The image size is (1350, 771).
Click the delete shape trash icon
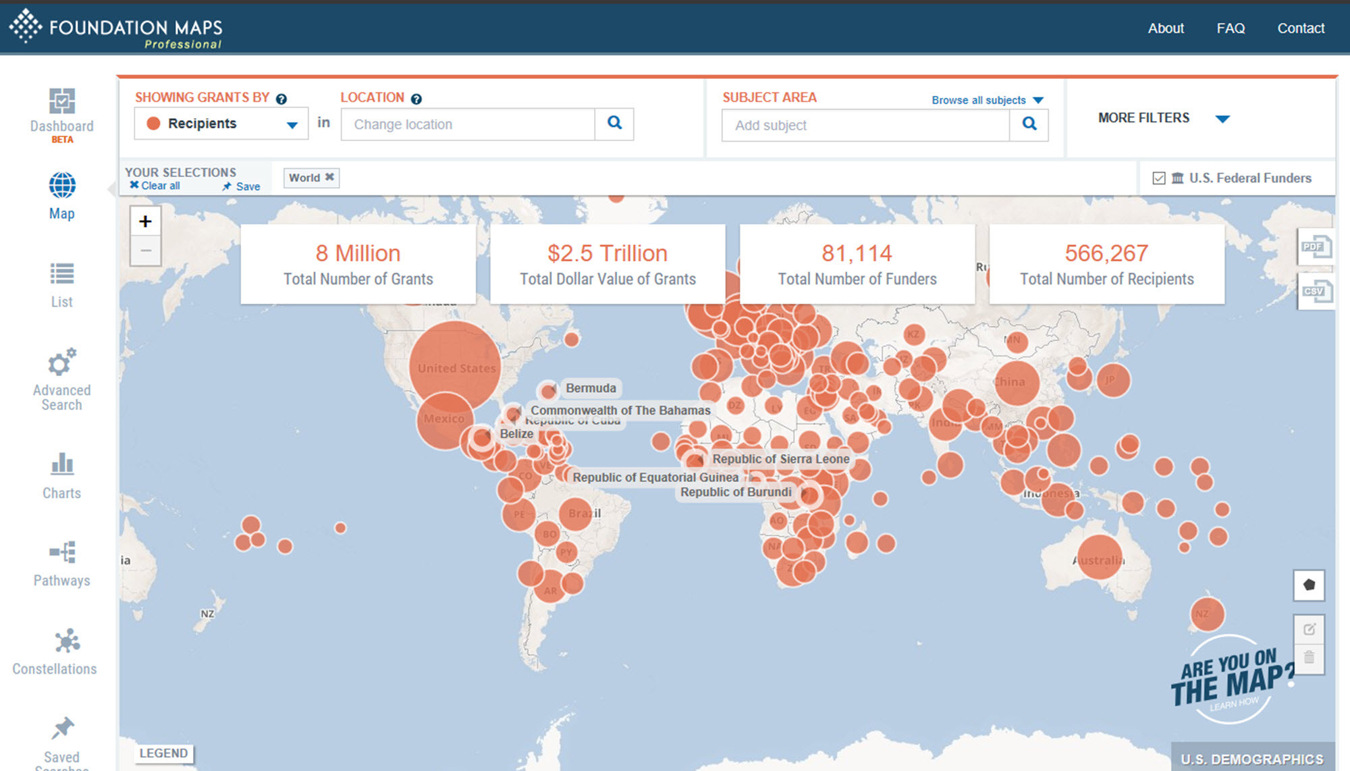pyautogui.click(x=1309, y=658)
